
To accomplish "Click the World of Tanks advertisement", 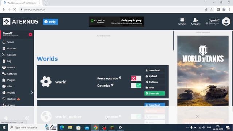I will click(x=203, y=71).
